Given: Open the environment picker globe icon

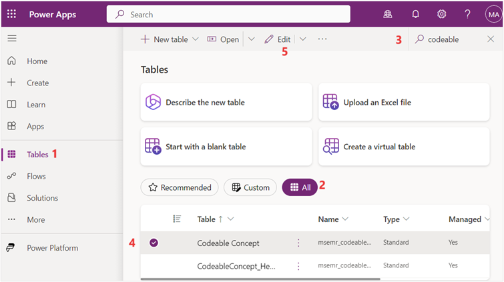Looking at the screenshot, I should pos(388,14).
